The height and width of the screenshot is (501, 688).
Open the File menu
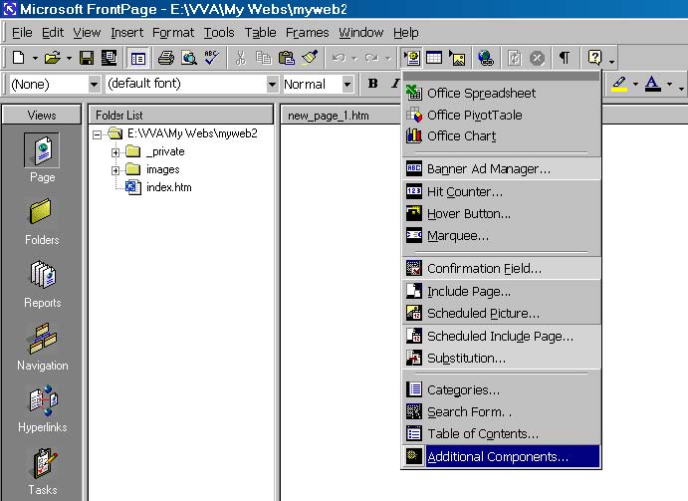tap(22, 33)
